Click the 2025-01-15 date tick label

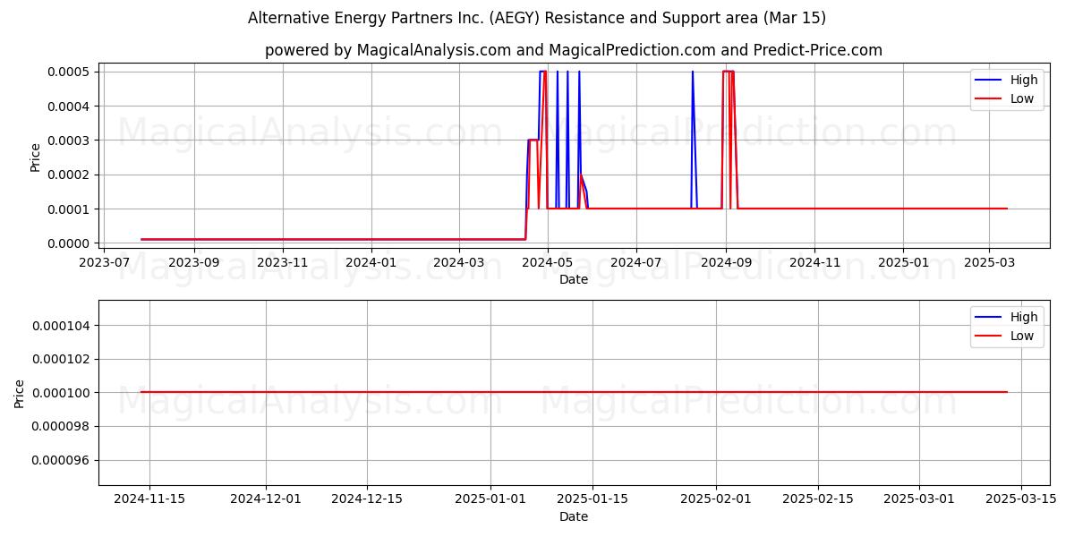[592, 499]
